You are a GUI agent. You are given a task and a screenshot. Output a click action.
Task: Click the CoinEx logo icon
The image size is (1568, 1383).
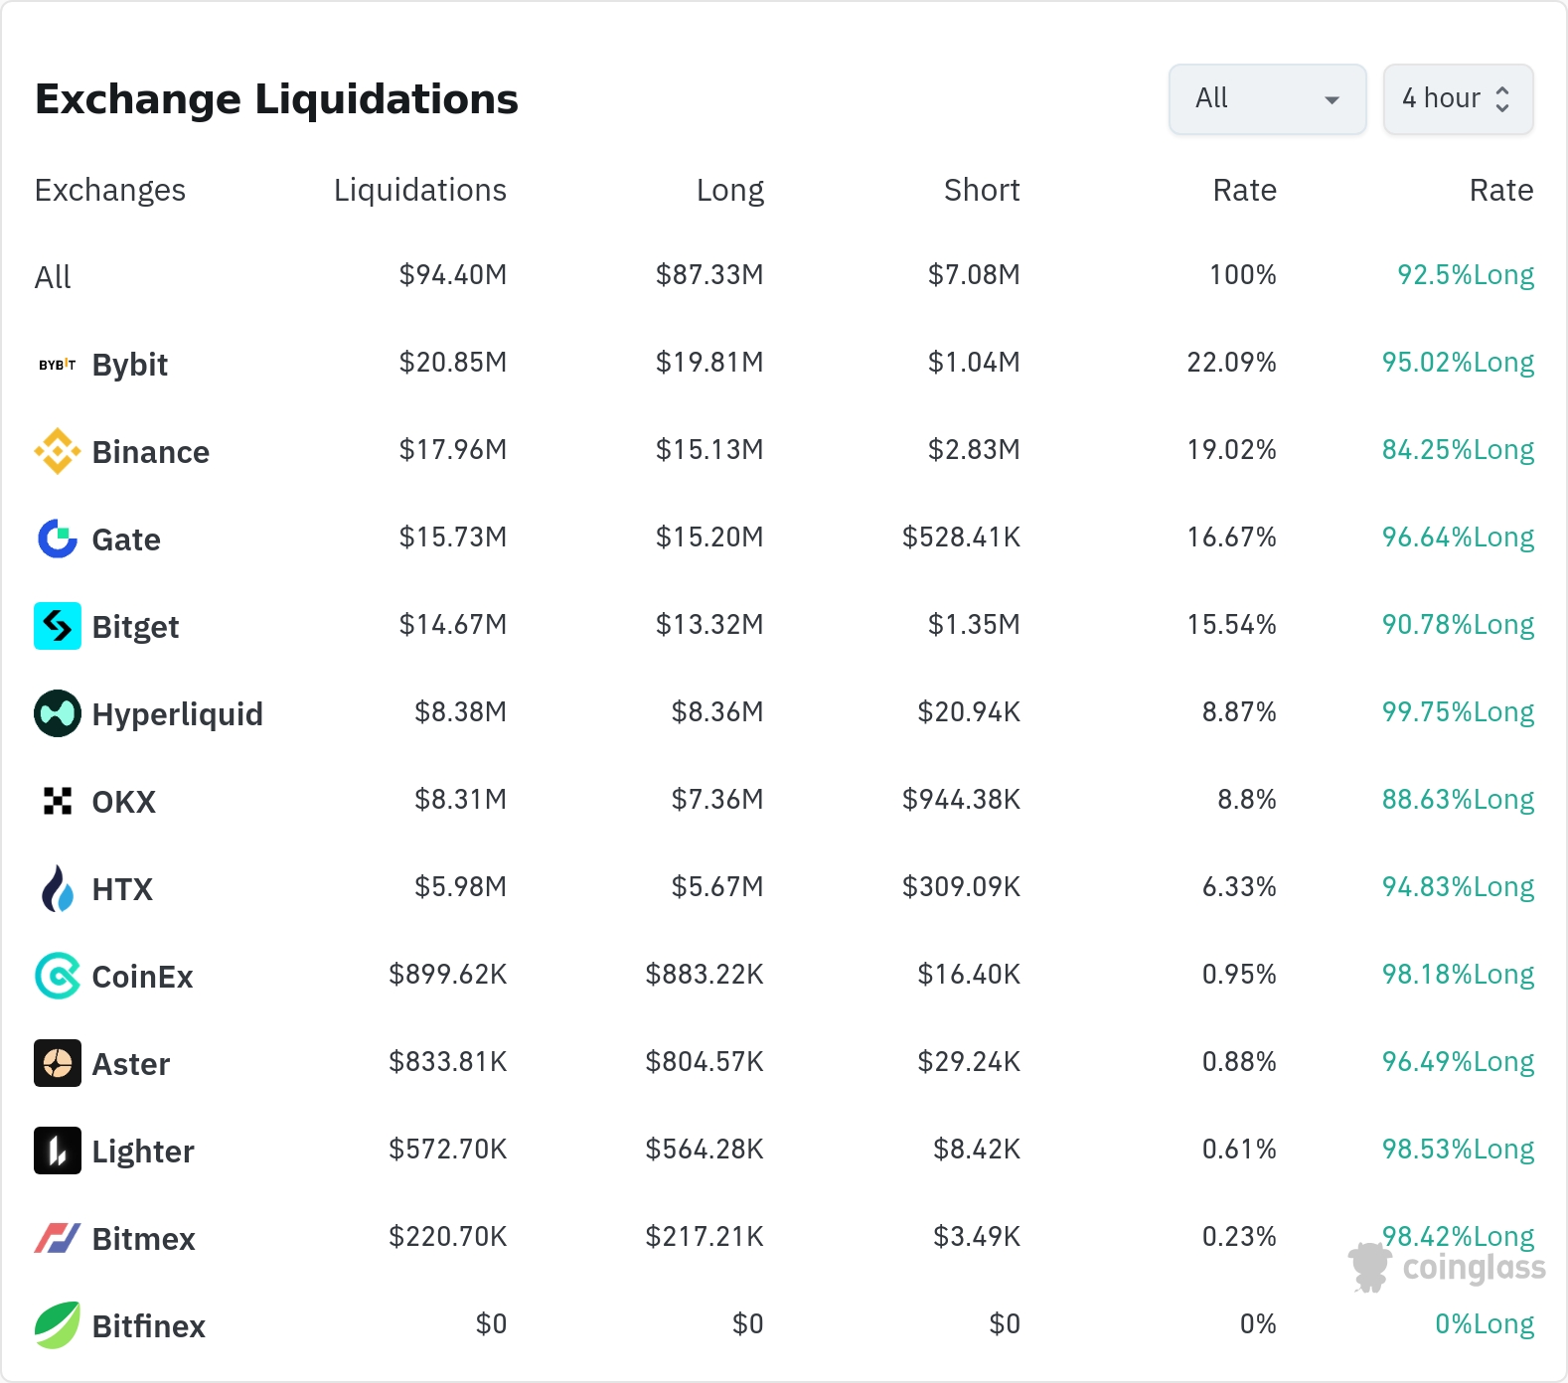[x=58, y=976]
